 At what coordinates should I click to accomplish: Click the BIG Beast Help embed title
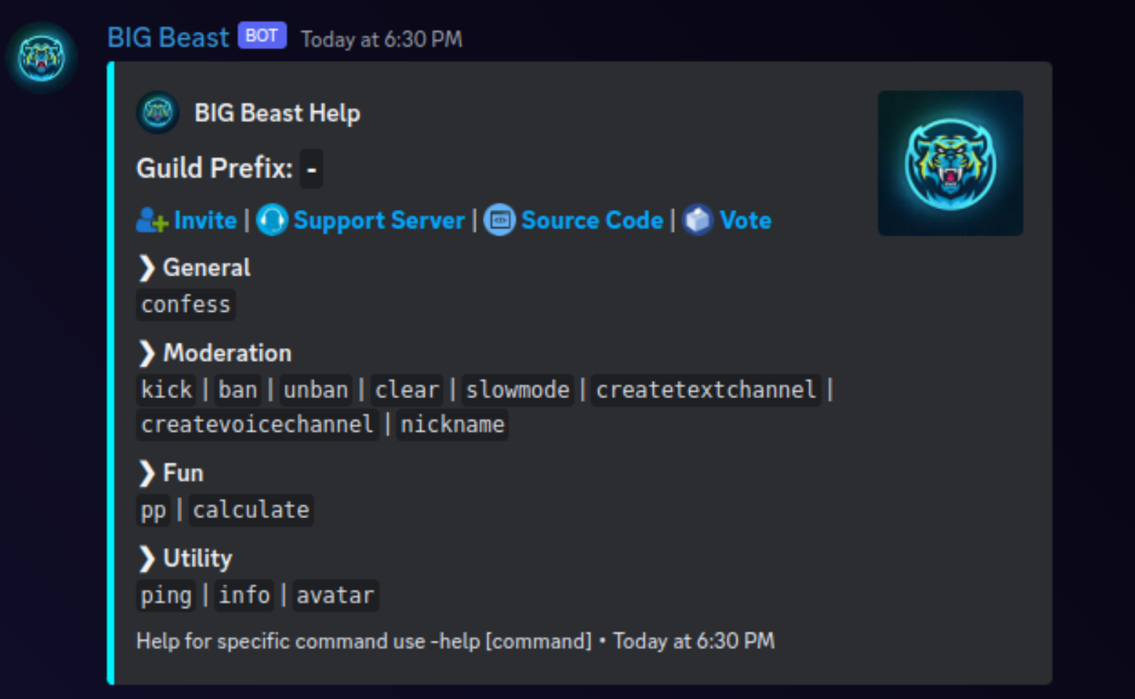coord(277,113)
